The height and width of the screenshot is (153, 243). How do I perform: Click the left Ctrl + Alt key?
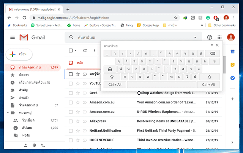coord(115,85)
